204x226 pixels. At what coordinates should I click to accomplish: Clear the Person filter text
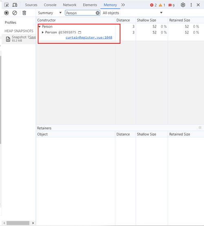98,13
